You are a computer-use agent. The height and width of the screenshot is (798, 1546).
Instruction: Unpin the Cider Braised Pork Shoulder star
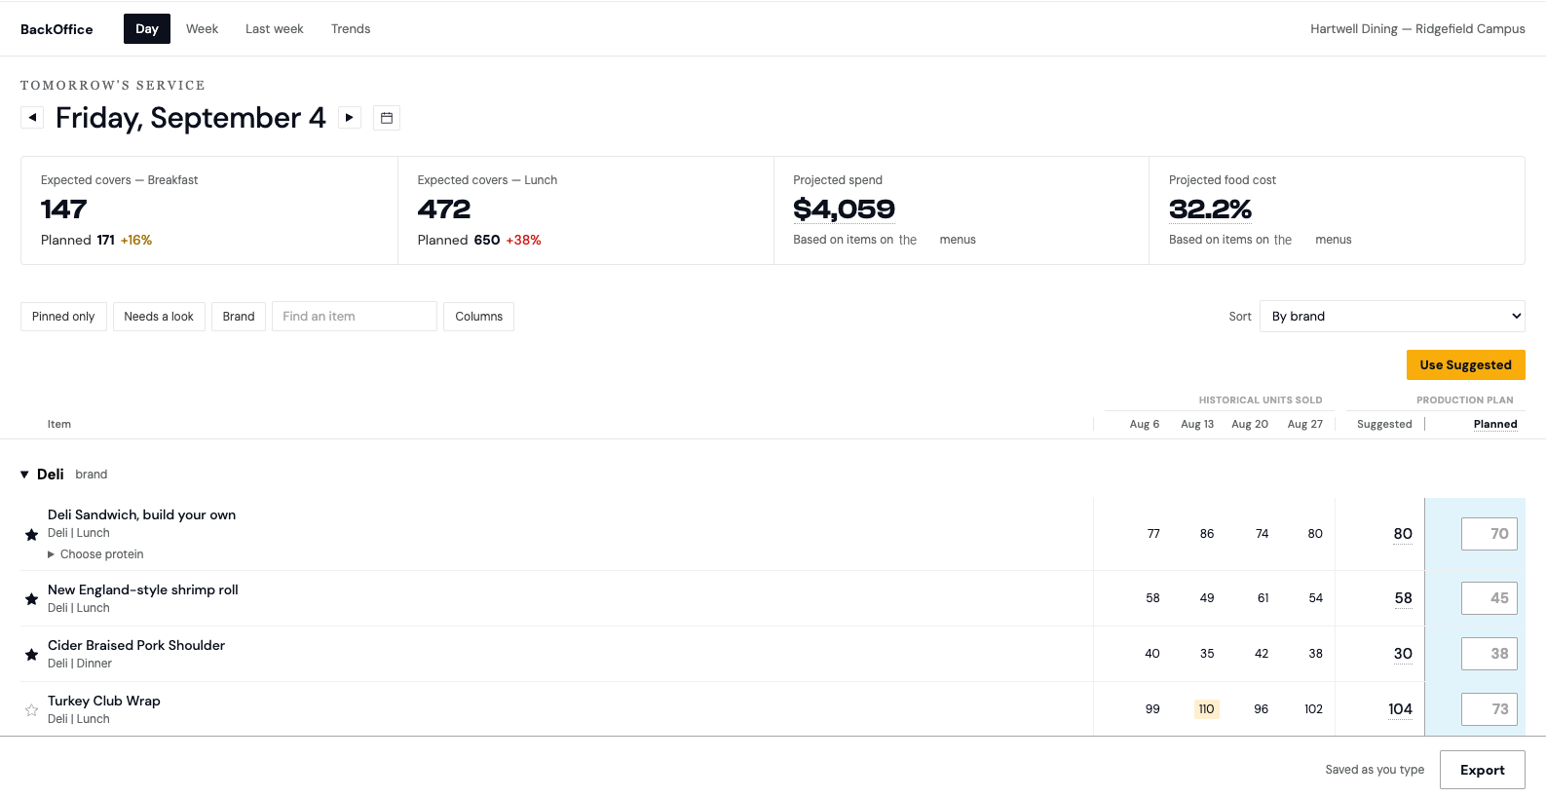click(31, 654)
